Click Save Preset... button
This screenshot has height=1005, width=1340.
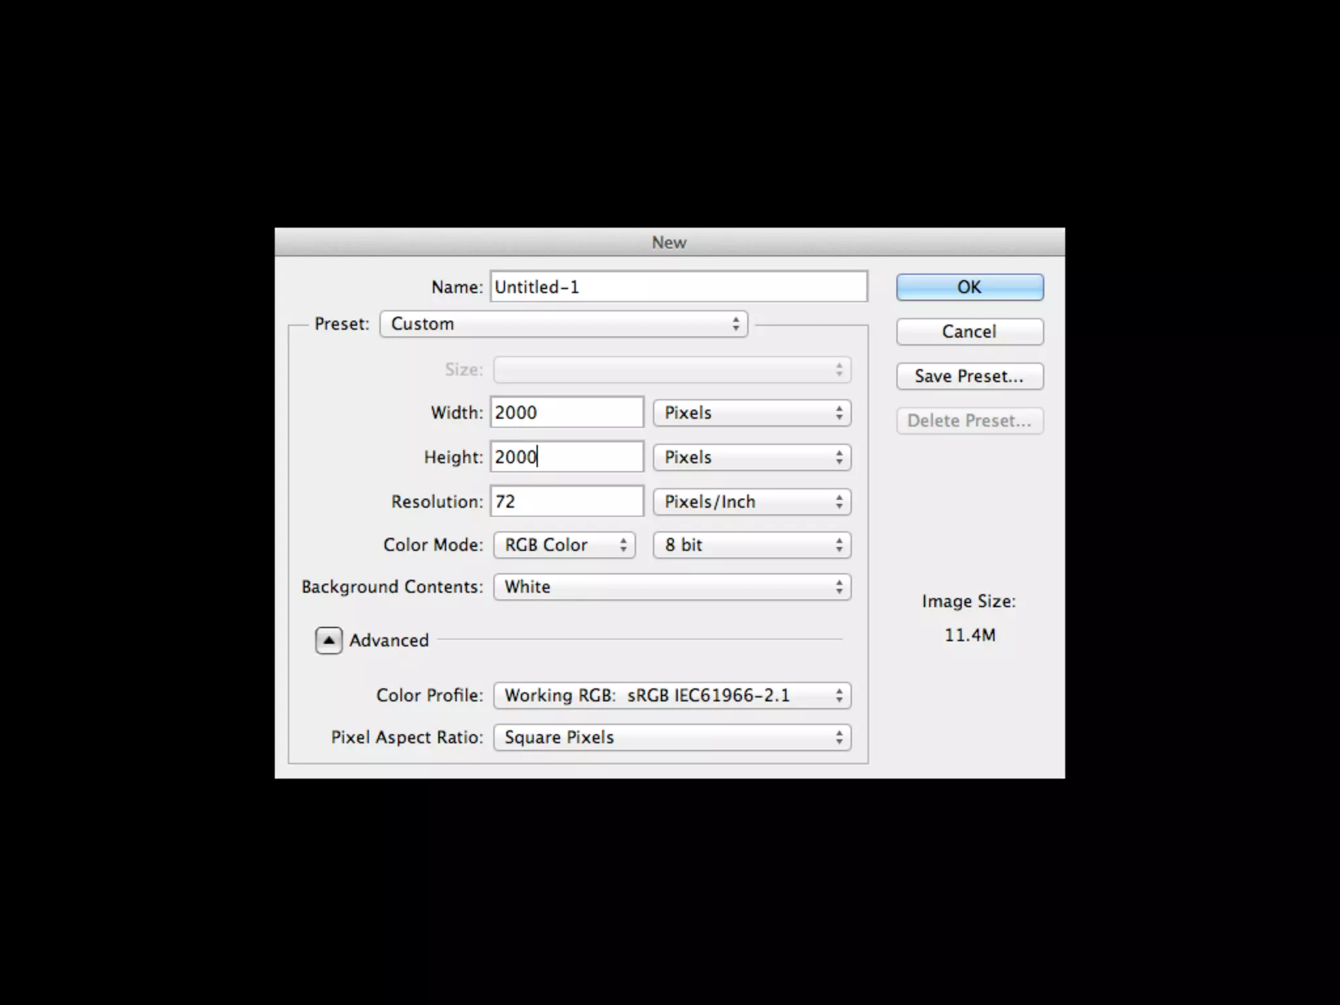point(969,376)
